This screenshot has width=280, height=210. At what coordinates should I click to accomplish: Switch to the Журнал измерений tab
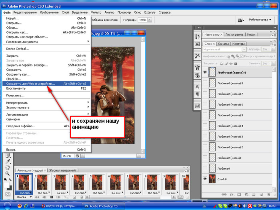click(x=62, y=170)
